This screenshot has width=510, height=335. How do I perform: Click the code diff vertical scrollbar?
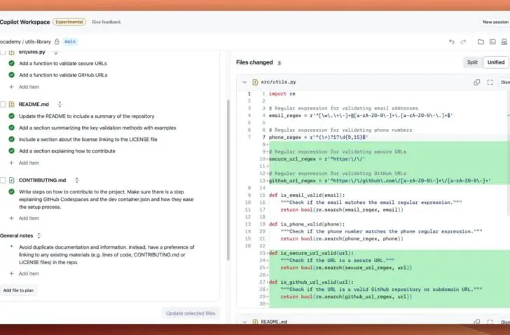[508, 153]
